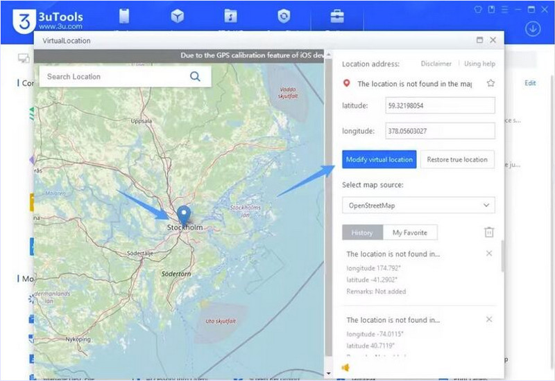Screen dimensions: 555x381
Task: Switch to the History tab
Action: pos(362,233)
